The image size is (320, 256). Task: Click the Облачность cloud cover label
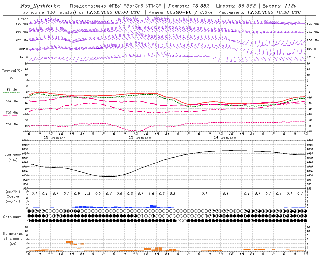(x=13, y=217)
